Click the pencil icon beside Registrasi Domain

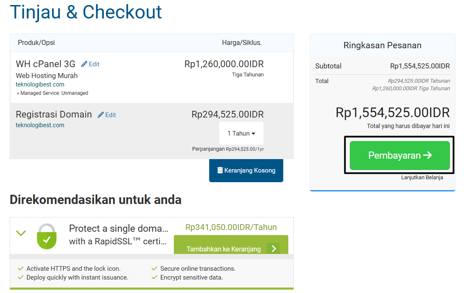(101, 115)
